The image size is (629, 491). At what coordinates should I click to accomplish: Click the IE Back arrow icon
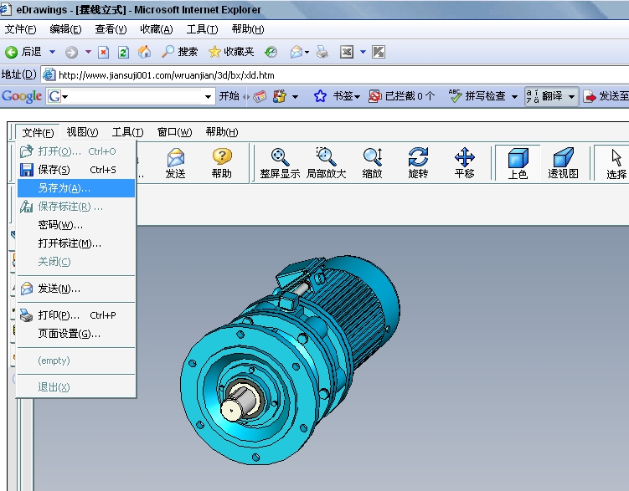(11, 52)
